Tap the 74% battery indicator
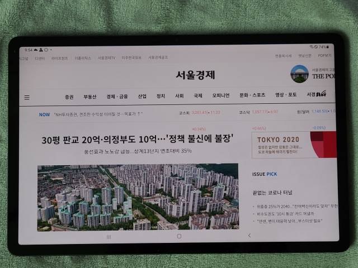This screenshot has height=268, width=358. pos(323,47)
